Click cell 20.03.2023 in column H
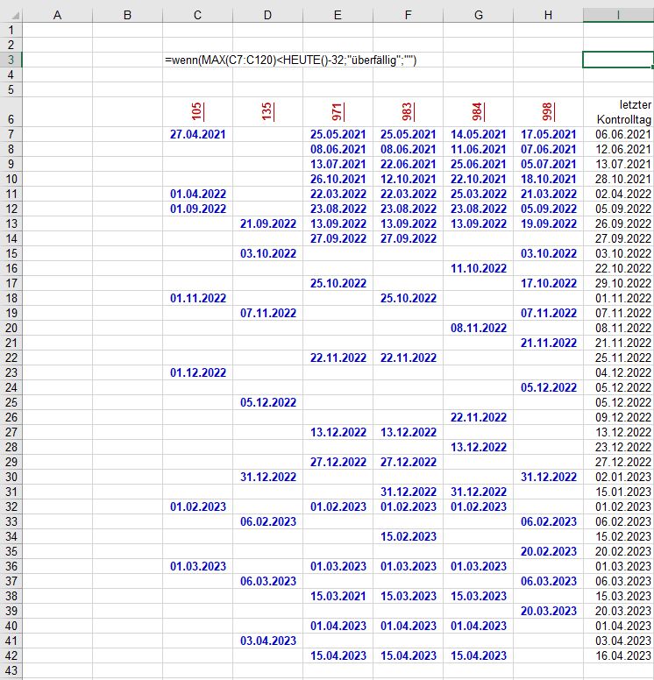654x680 pixels. click(x=548, y=611)
